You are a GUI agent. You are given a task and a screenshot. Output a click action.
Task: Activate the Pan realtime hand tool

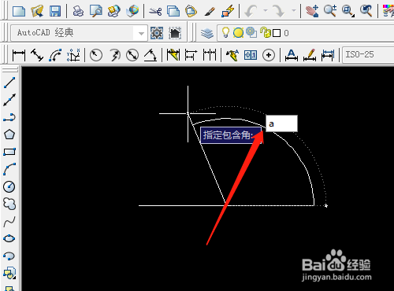pyautogui.click(x=312, y=11)
